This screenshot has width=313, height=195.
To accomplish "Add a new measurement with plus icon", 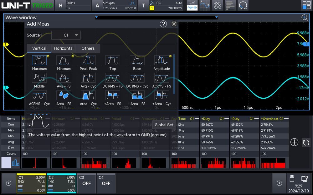I will (x=294, y=142).
